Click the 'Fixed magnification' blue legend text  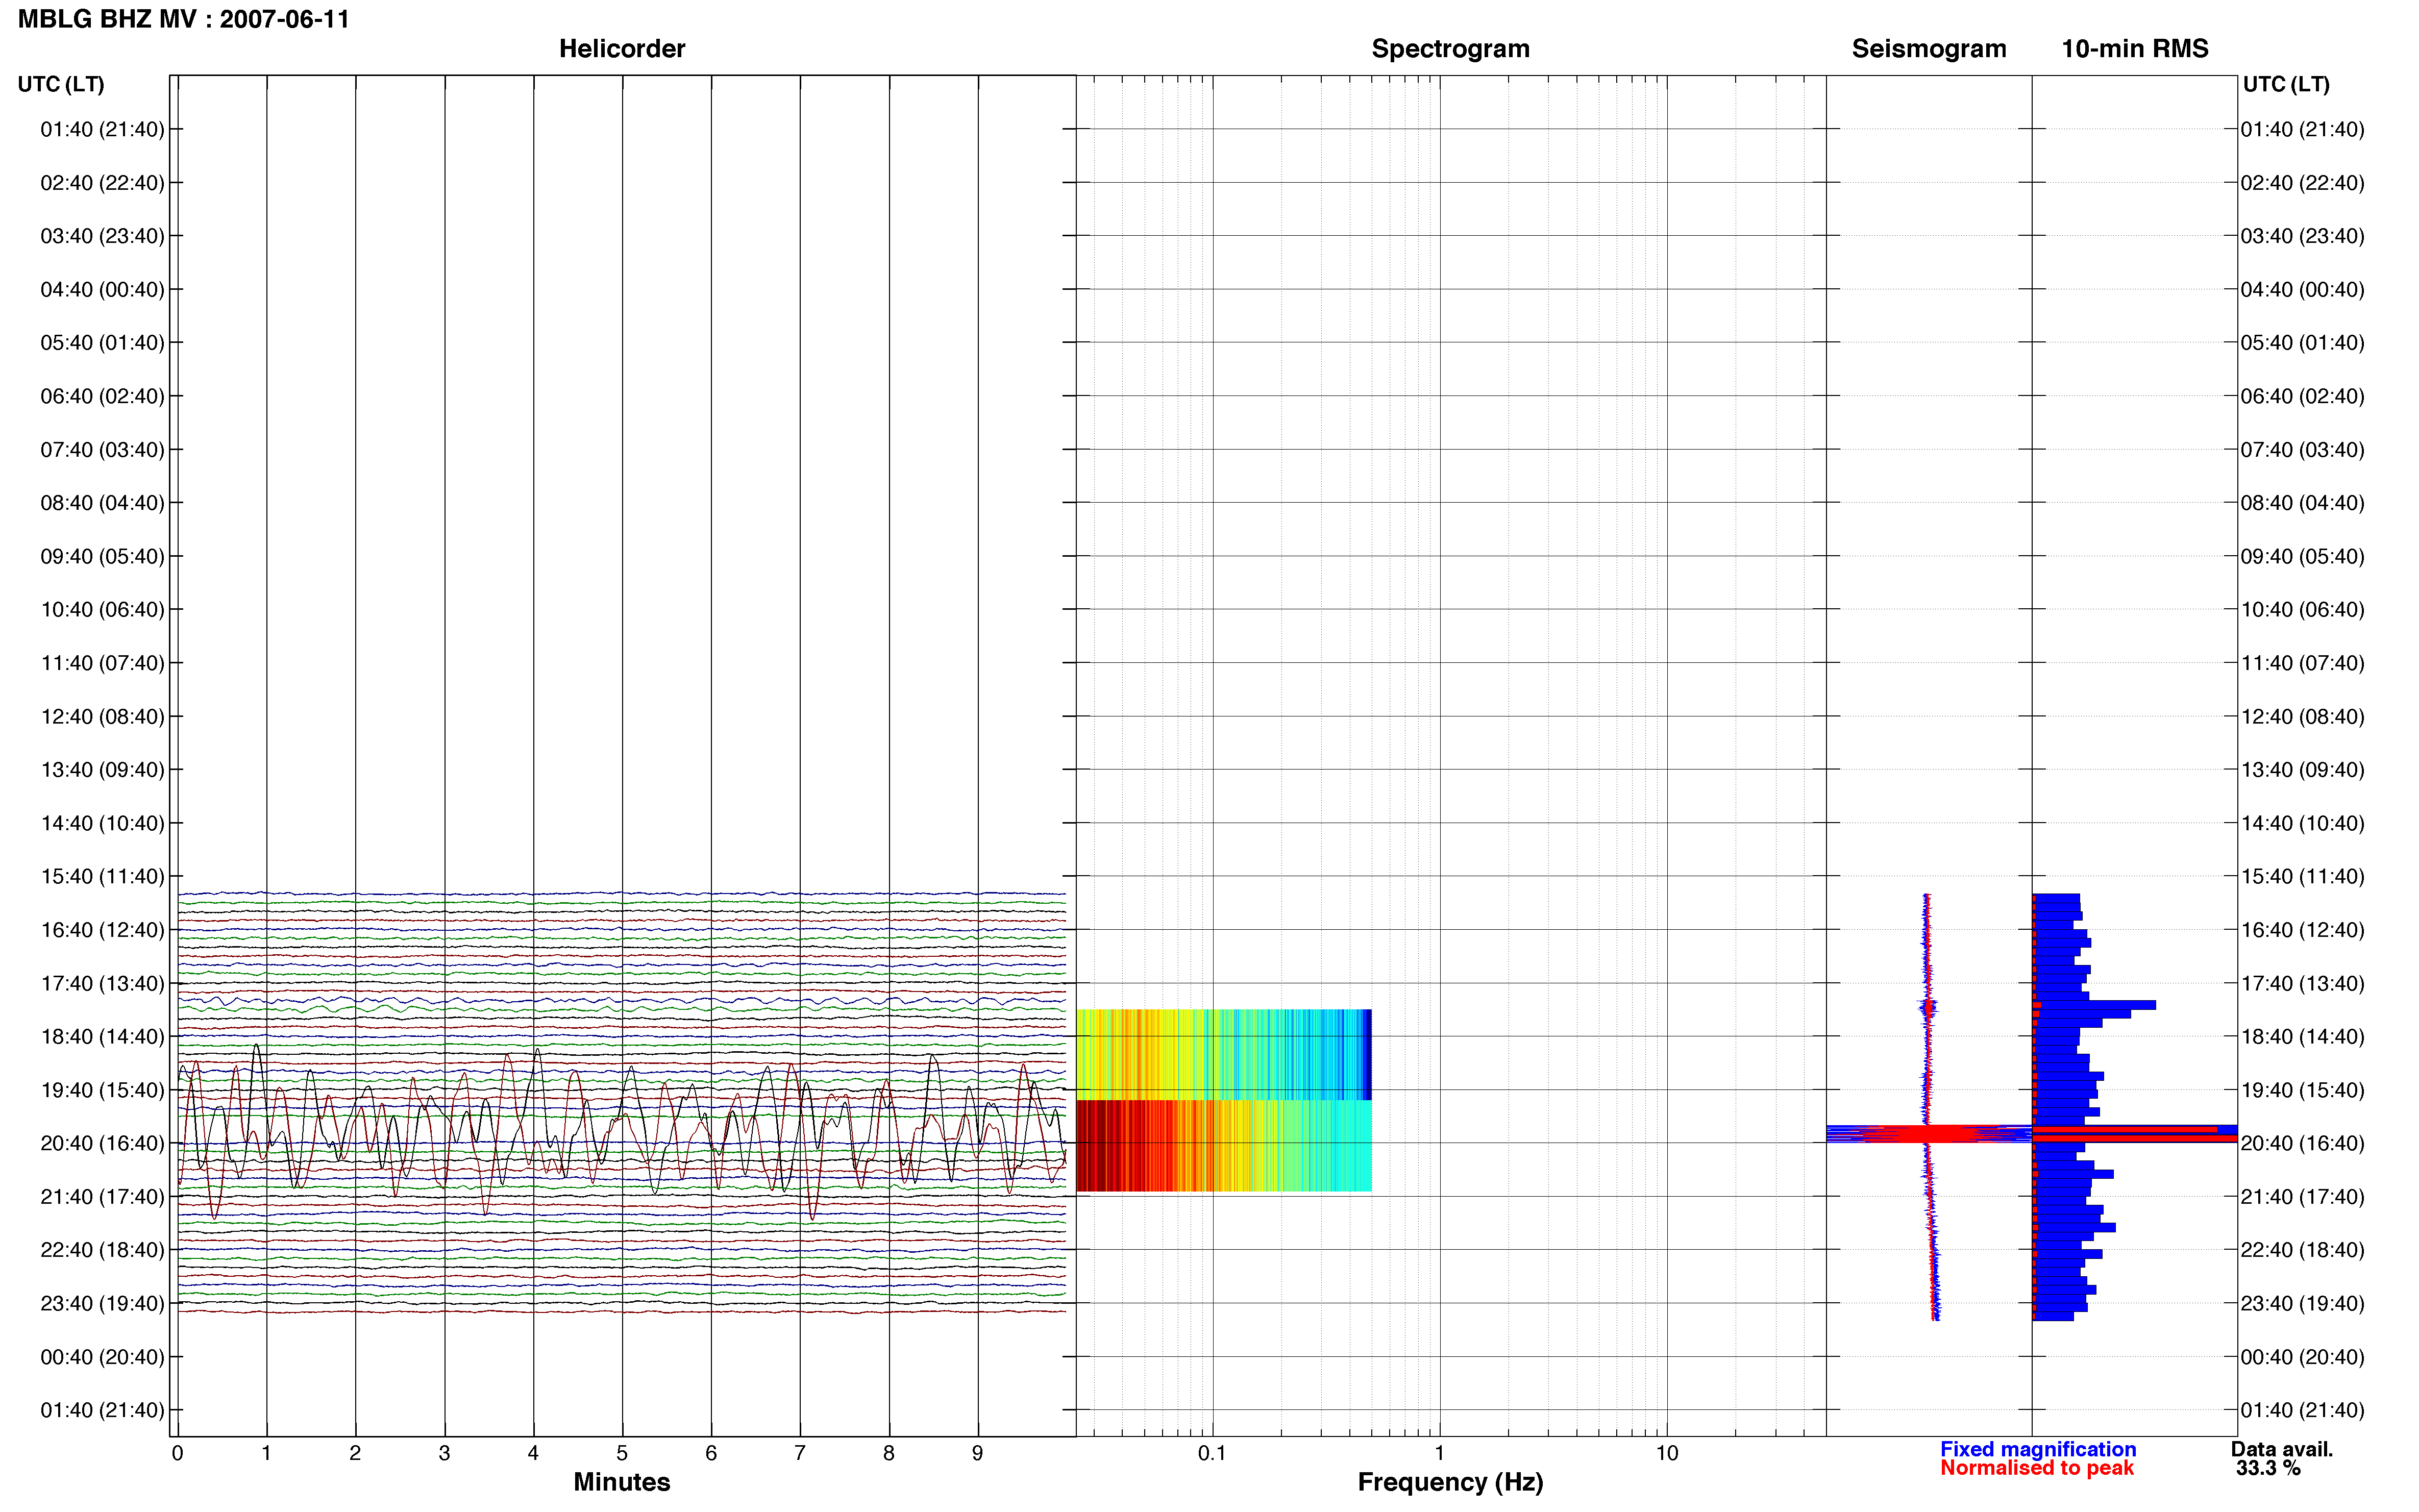(x=2038, y=1449)
